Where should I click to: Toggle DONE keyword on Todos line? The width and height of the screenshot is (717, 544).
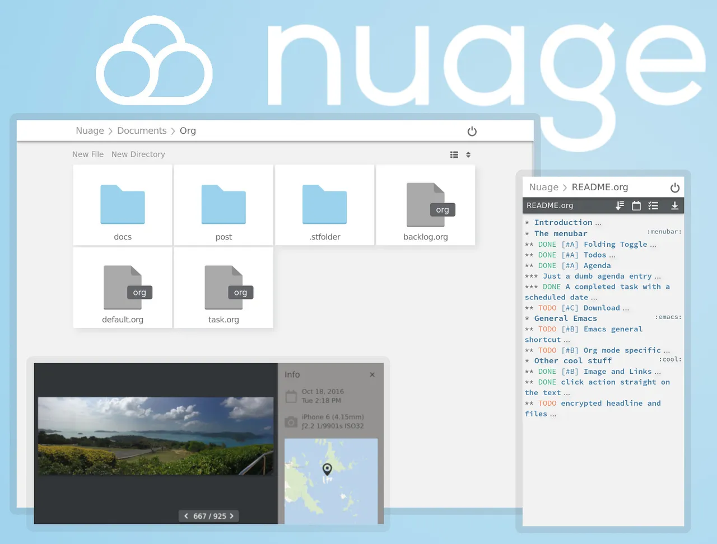[x=547, y=255]
